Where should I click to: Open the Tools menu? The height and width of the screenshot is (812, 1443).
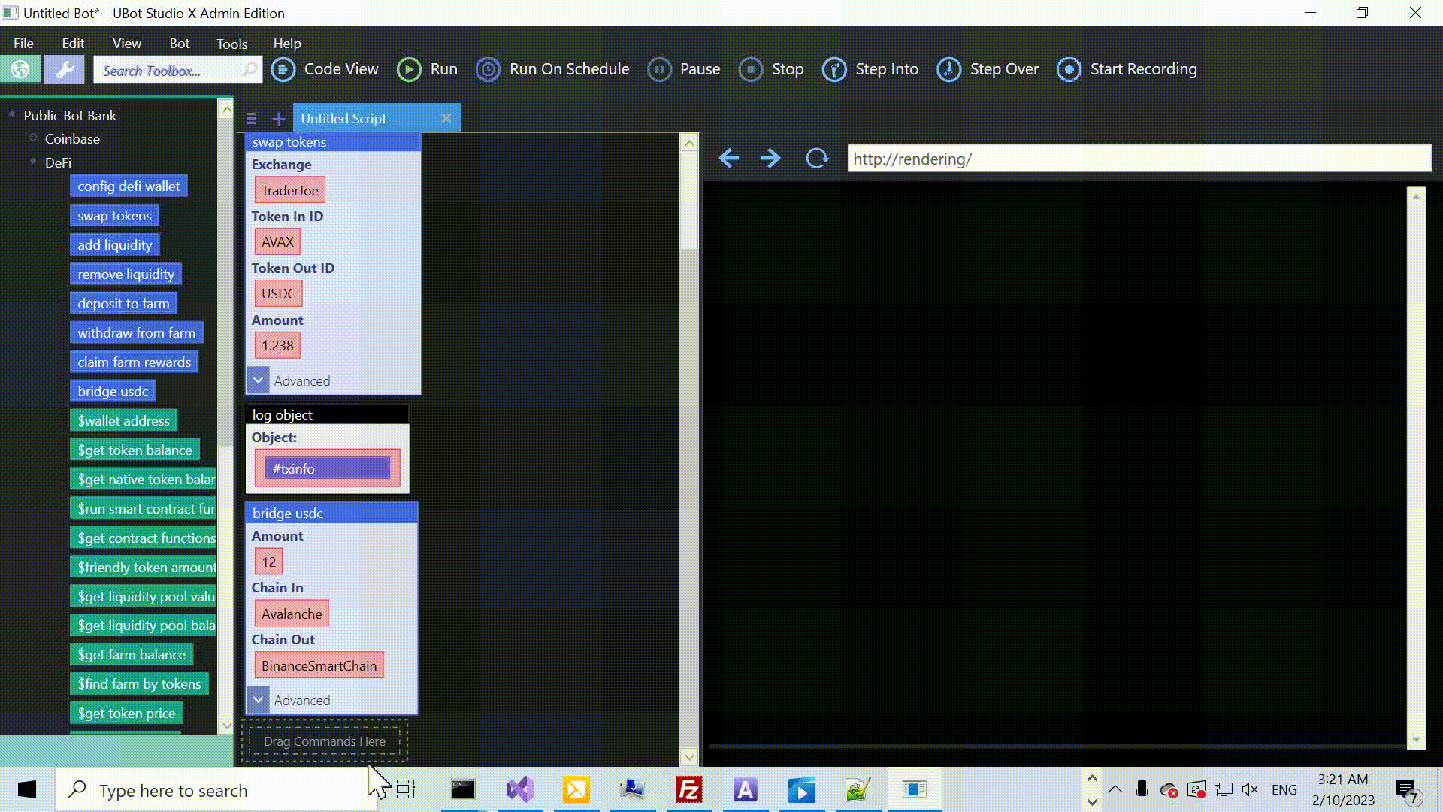[x=231, y=44]
